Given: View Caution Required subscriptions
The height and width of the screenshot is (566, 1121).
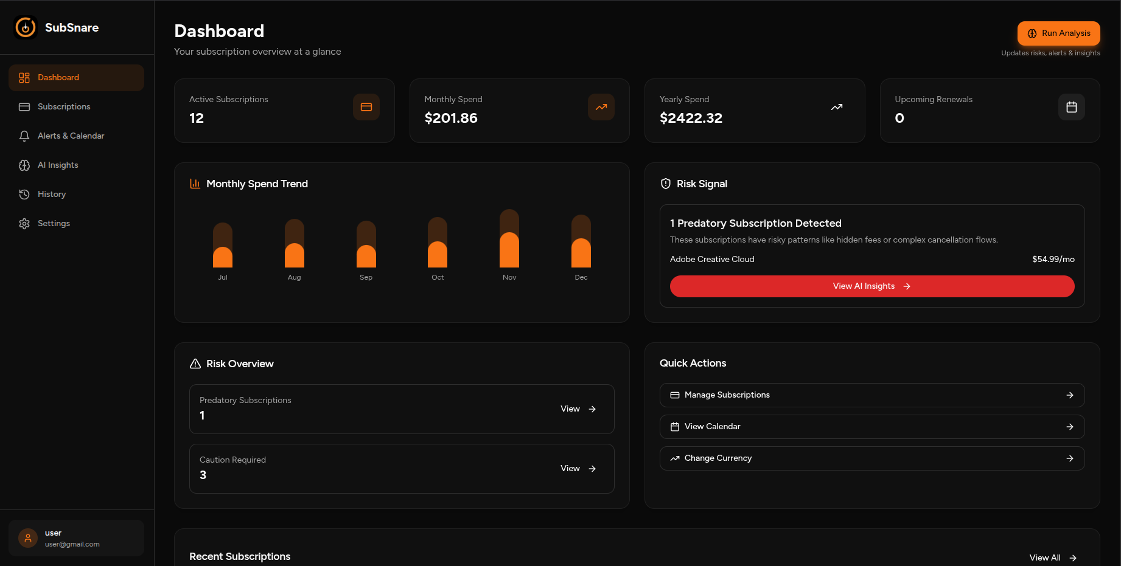Looking at the screenshot, I should click(x=578, y=469).
